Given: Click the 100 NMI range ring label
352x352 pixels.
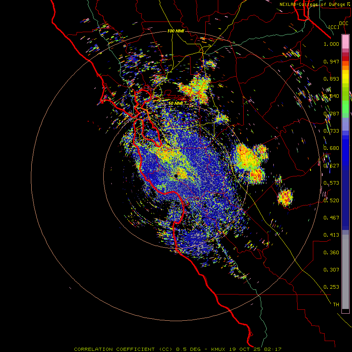Looking at the screenshot, I should 176,31.
